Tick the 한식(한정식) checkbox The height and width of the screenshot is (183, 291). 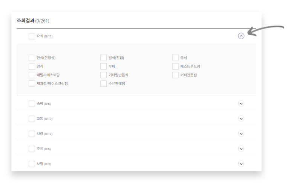[32, 58]
